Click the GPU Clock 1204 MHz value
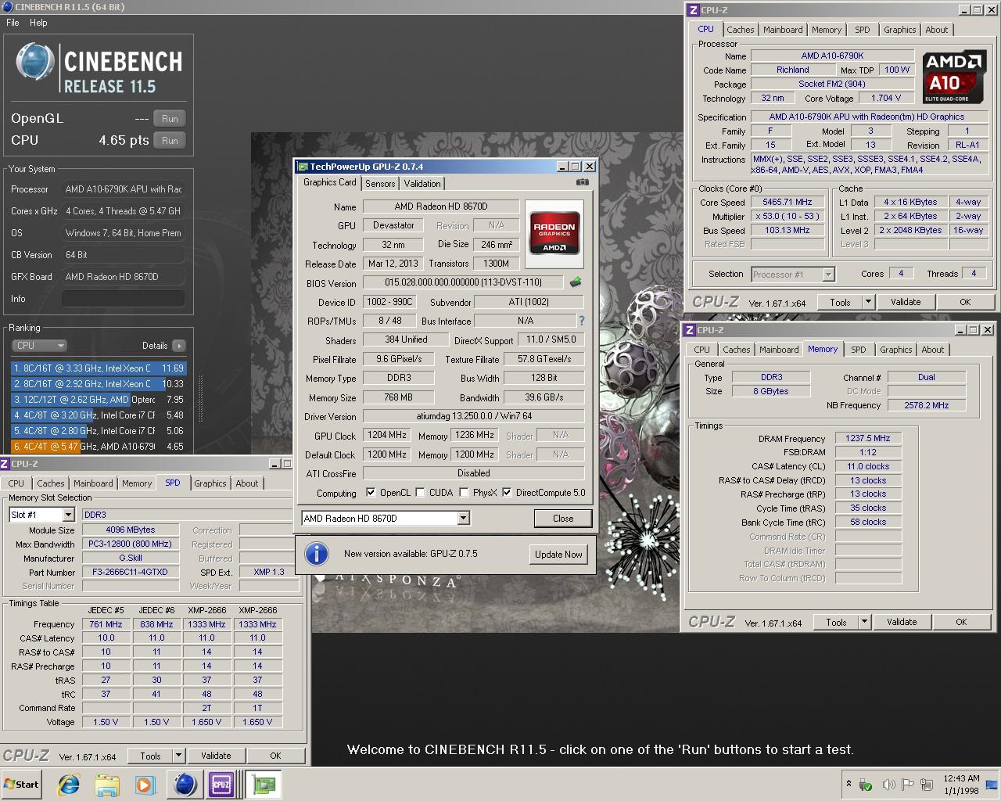This screenshot has width=1001, height=801. pos(387,435)
